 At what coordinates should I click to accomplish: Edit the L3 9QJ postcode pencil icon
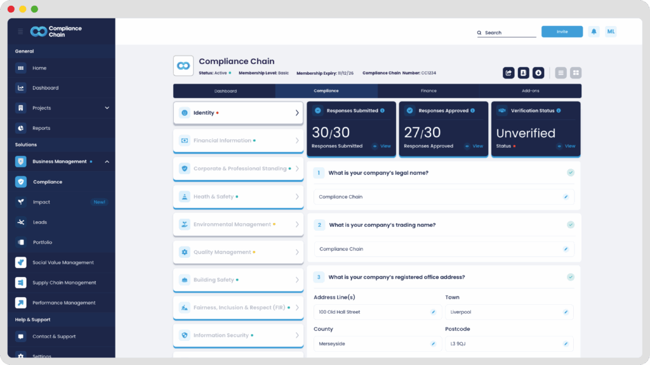(x=566, y=344)
